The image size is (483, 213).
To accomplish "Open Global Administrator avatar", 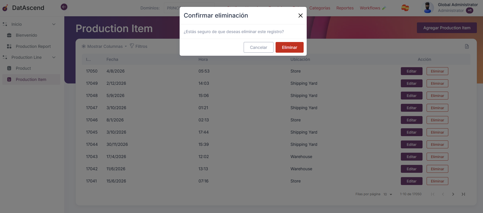I will click(x=427, y=8).
